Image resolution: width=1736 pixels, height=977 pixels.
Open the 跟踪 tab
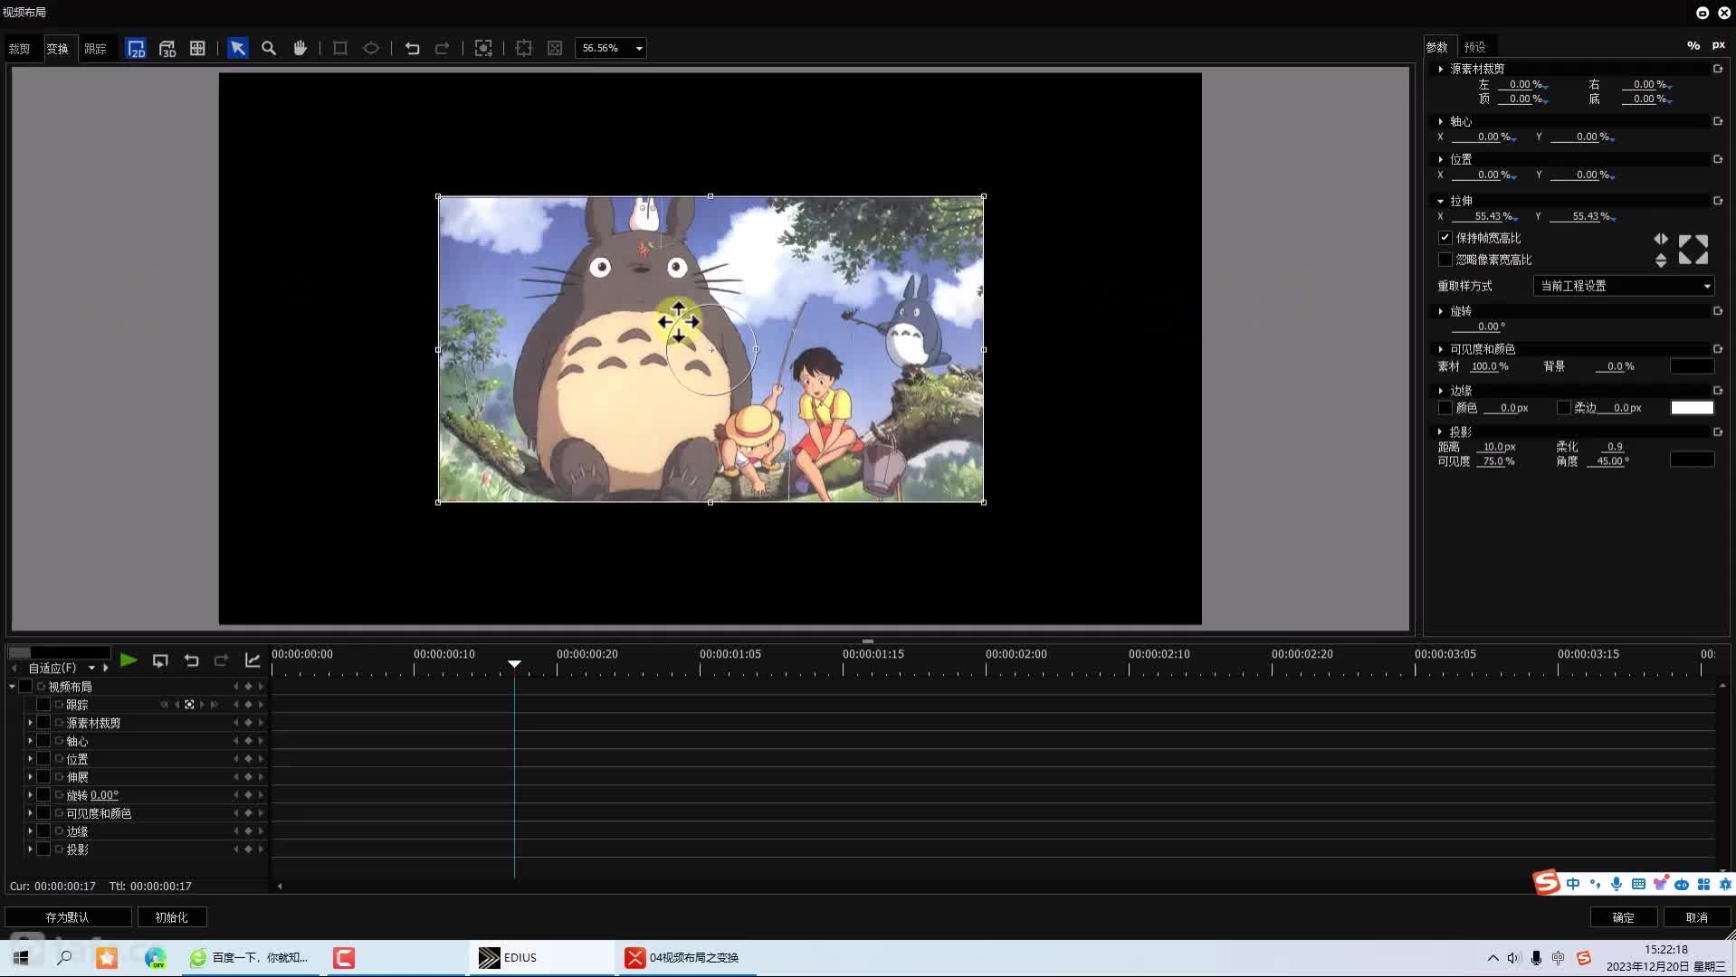pyautogui.click(x=95, y=49)
